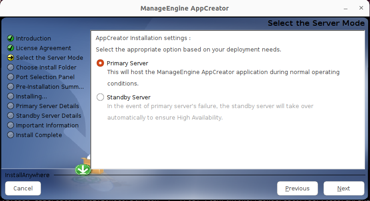
Task: Click the yellow arrow icon for current step
Action: (11, 57)
